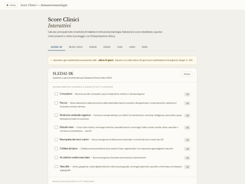Open the CDAI score tab
245x184 pixels.
point(120,47)
